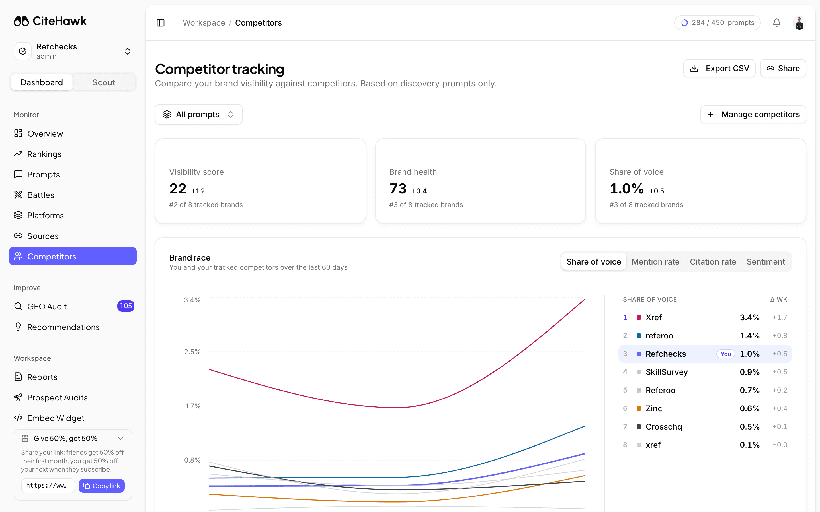
Task: Click the GEO Audit magnifier icon
Action: 18,306
